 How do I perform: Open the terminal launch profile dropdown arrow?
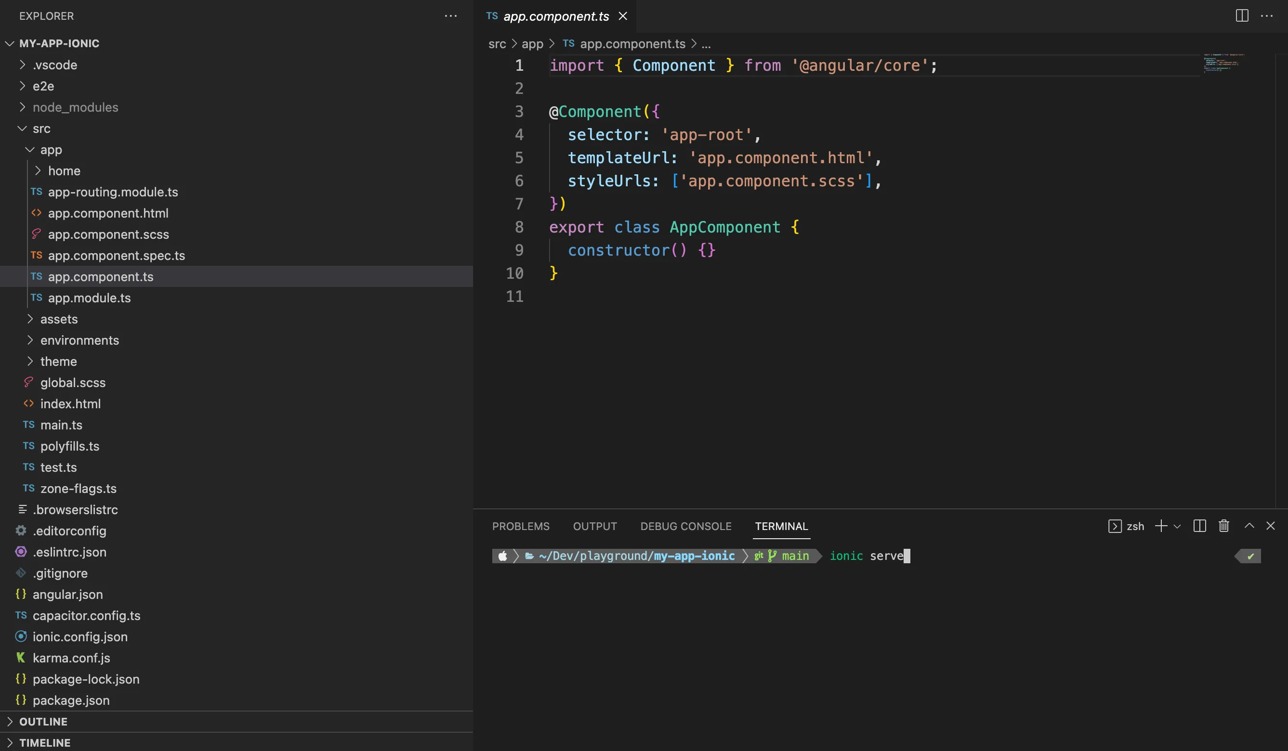point(1177,526)
